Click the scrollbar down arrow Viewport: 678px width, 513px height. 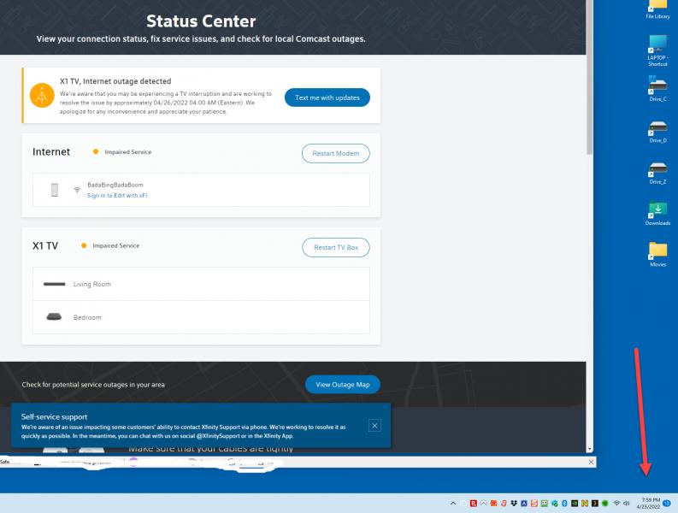589,450
